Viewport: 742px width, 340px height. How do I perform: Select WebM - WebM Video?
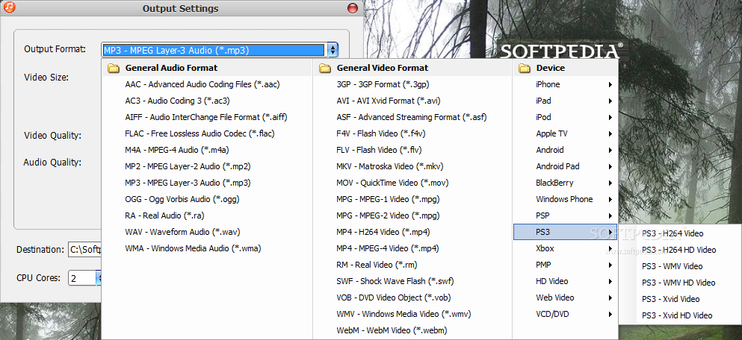click(x=392, y=330)
